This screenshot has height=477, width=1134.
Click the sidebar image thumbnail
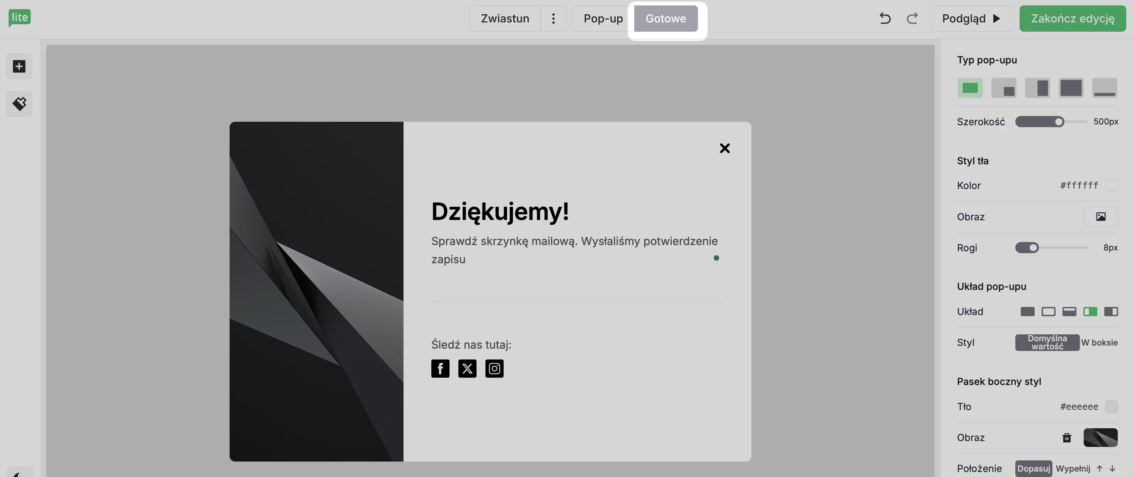coord(1100,437)
